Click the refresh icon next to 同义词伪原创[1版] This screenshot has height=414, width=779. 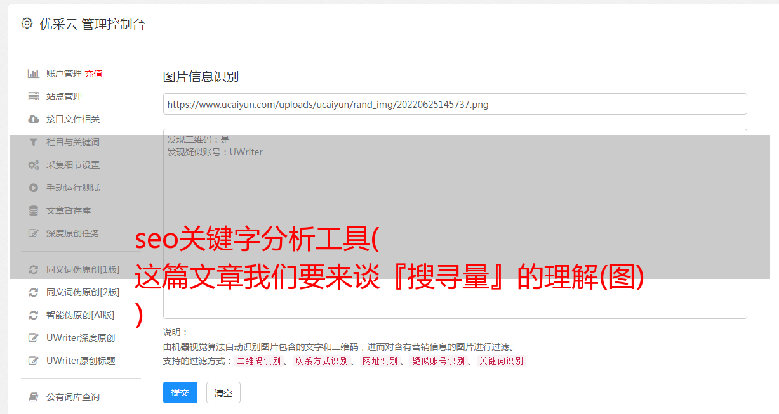(x=34, y=269)
